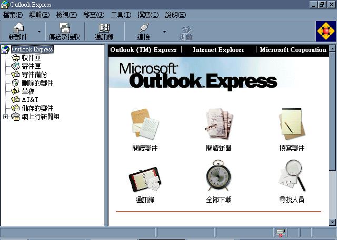Click the 尋找人員 (Find People) magnifier icon

tap(292, 175)
